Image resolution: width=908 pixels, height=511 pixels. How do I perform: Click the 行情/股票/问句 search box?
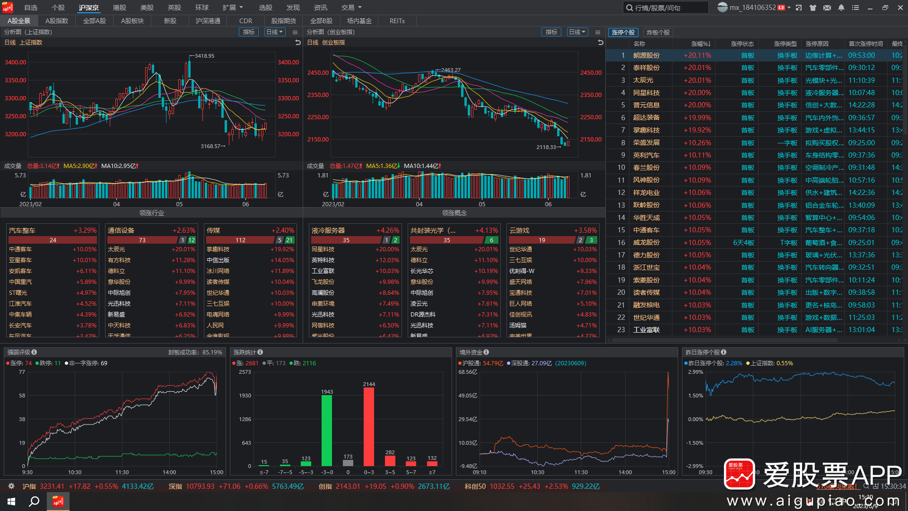pos(667,8)
